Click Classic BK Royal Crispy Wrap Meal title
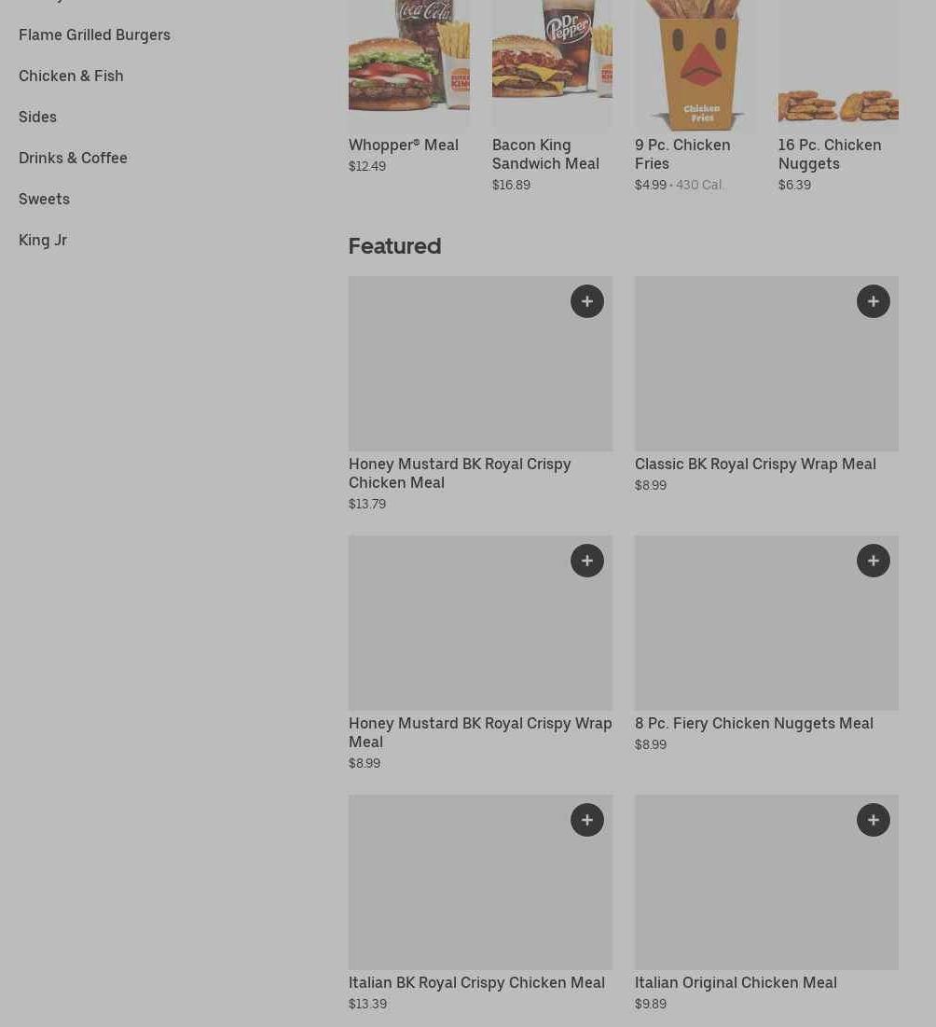 coord(755,465)
